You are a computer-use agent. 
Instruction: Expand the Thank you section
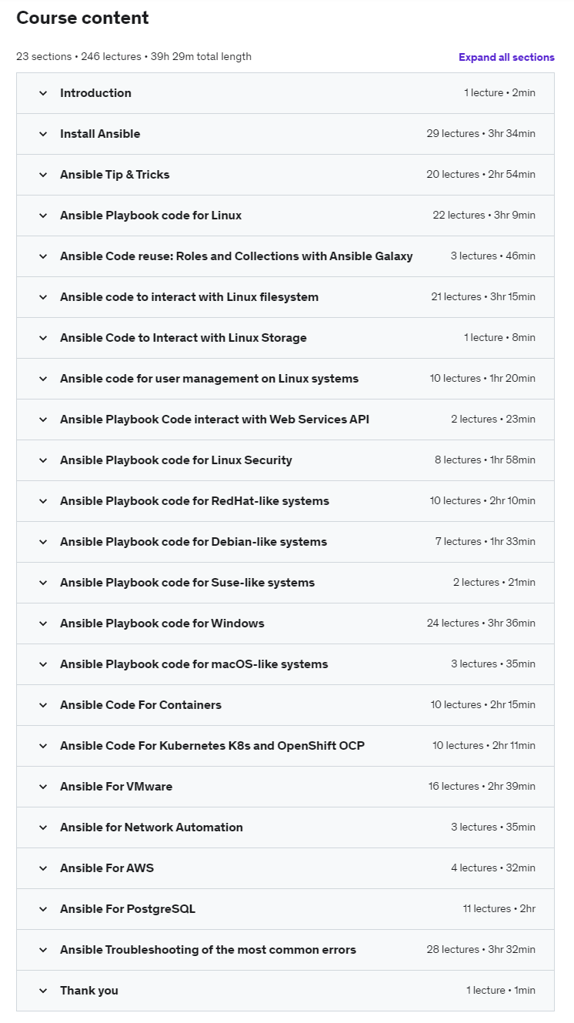tap(89, 991)
